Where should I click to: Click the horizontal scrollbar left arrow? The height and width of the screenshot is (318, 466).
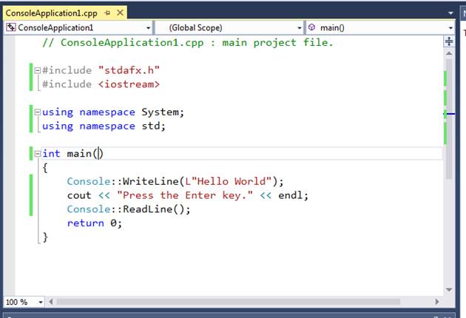tap(51, 302)
